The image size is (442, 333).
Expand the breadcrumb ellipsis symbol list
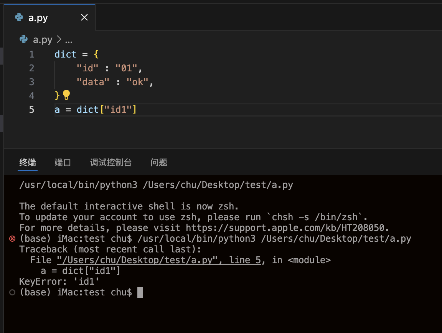click(69, 40)
